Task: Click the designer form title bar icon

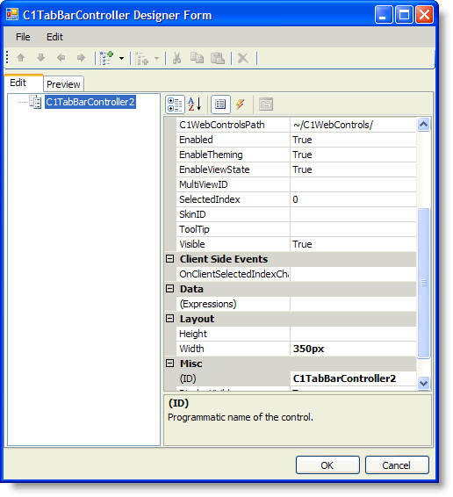Action: [x=12, y=15]
